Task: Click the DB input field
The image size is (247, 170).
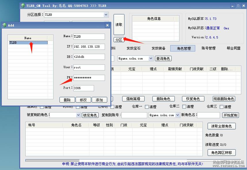Action: pos(89,57)
